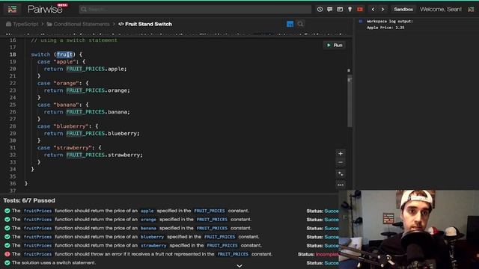Image resolution: width=479 pixels, height=269 pixels.
Task: Focus the search input field
Action: pos(195,10)
